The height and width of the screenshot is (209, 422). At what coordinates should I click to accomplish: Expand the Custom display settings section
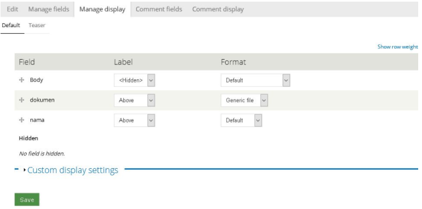point(73,170)
